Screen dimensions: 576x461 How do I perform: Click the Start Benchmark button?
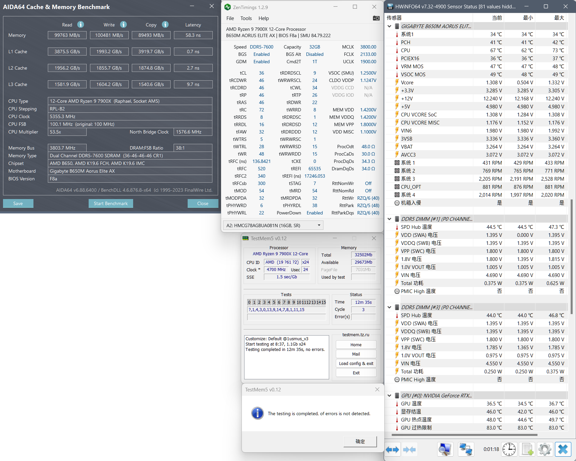pyautogui.click(x=111, y=203)
